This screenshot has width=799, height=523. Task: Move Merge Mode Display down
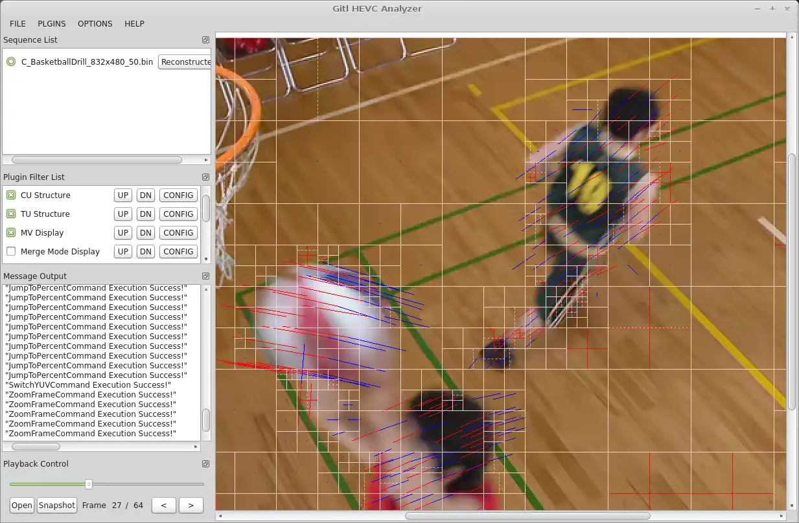[146, 252]
